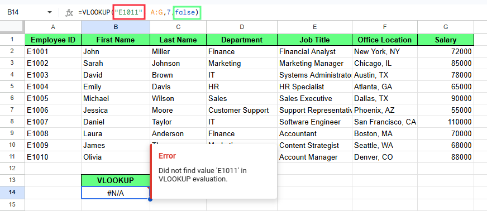Select row 1 header
The width and height of the screenshot is (487, 211).
pyautogui.click(x=12, y=40)
